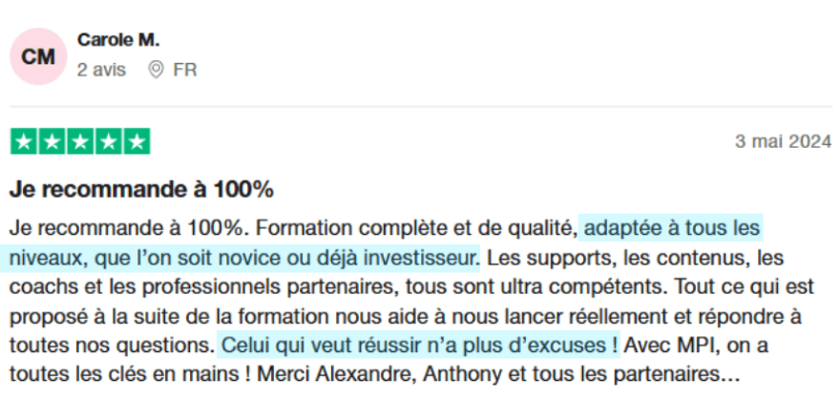
Task: Click the fifth green star
Action: coord(137,141)
